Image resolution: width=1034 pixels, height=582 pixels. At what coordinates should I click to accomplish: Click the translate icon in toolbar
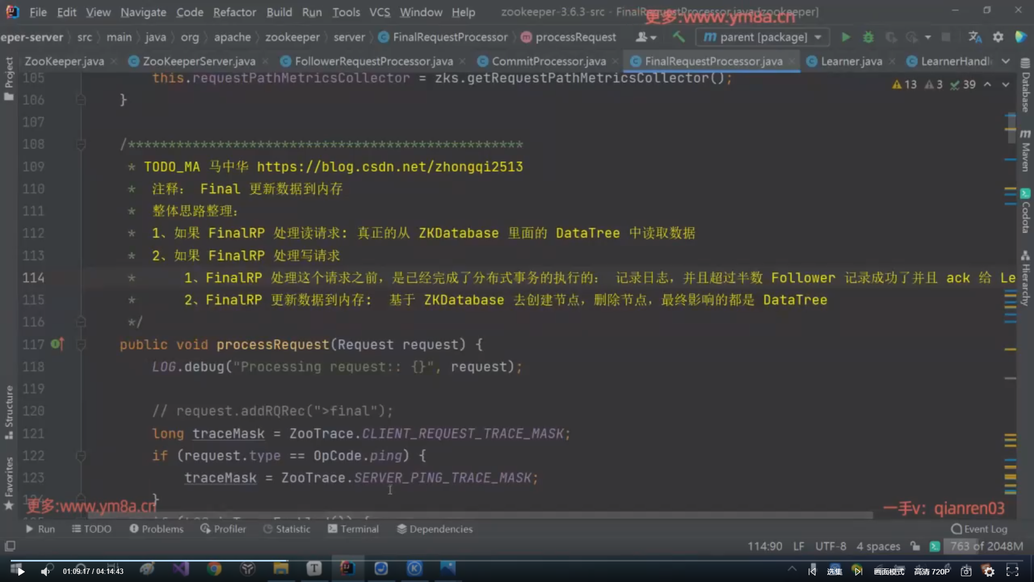pos(975,37)
